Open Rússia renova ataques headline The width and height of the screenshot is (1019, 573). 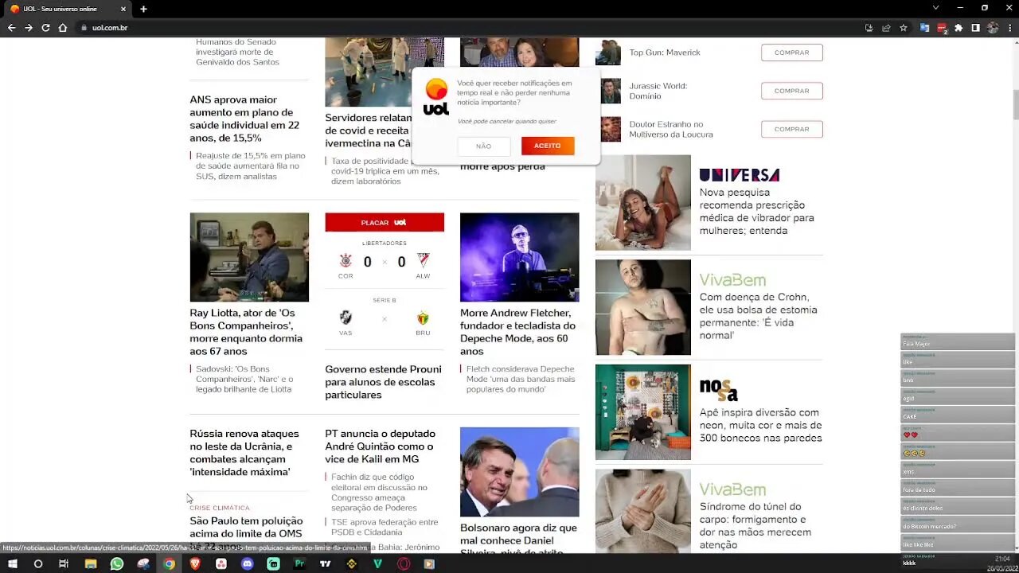click(x=244, y=453)
